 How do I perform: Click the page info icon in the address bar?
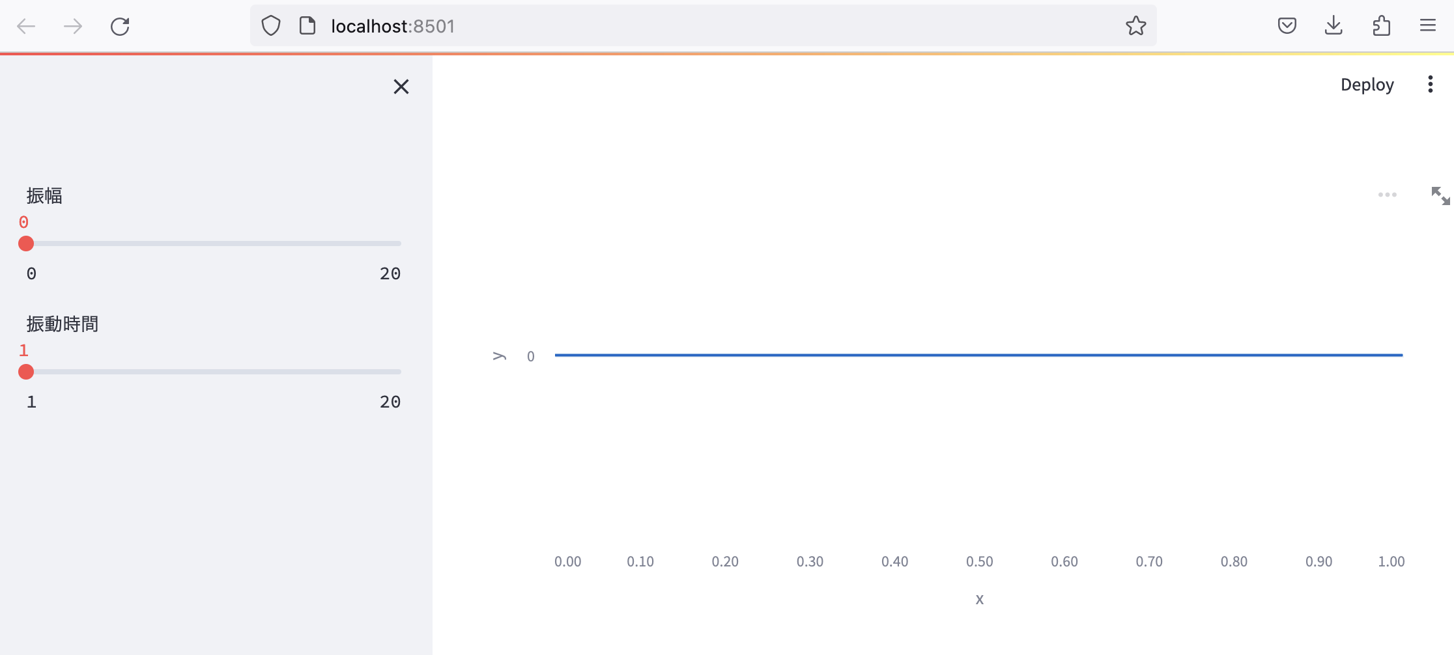pyautogui.click(x=307, y=26)
